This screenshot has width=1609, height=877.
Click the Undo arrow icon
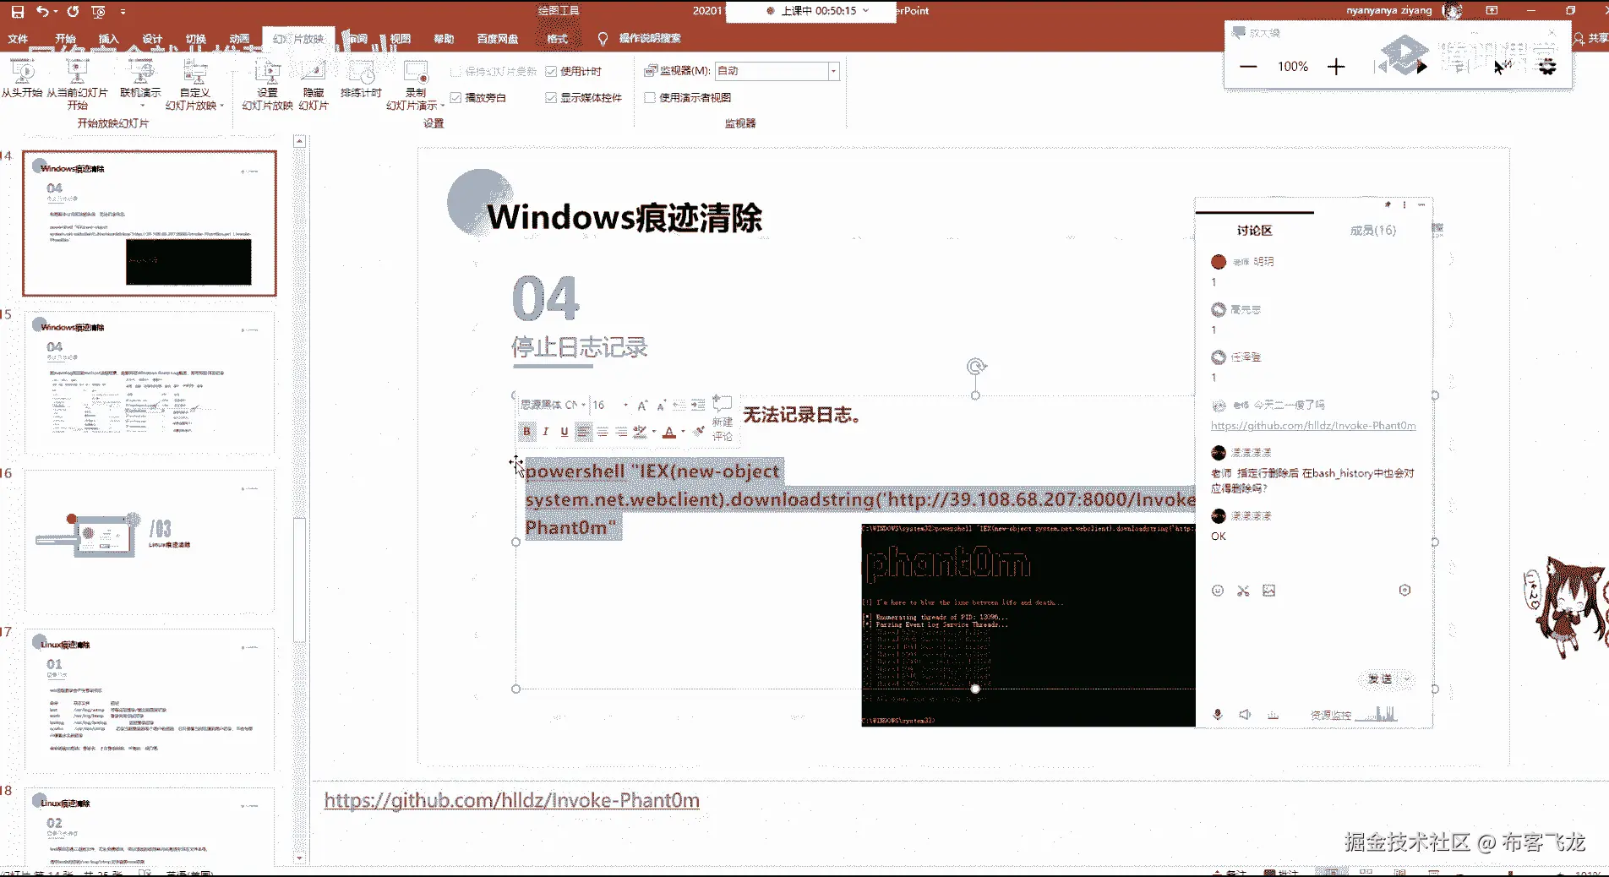[x=41, y=12]
